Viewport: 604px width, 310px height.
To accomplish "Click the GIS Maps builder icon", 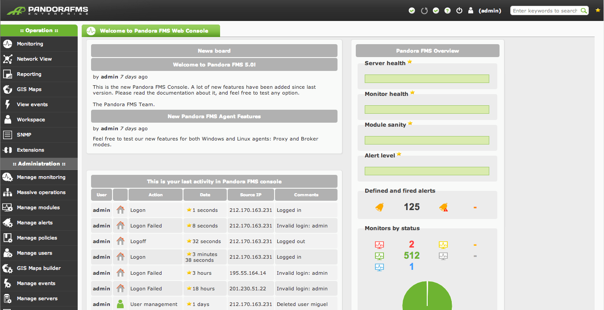I will 8,268.
